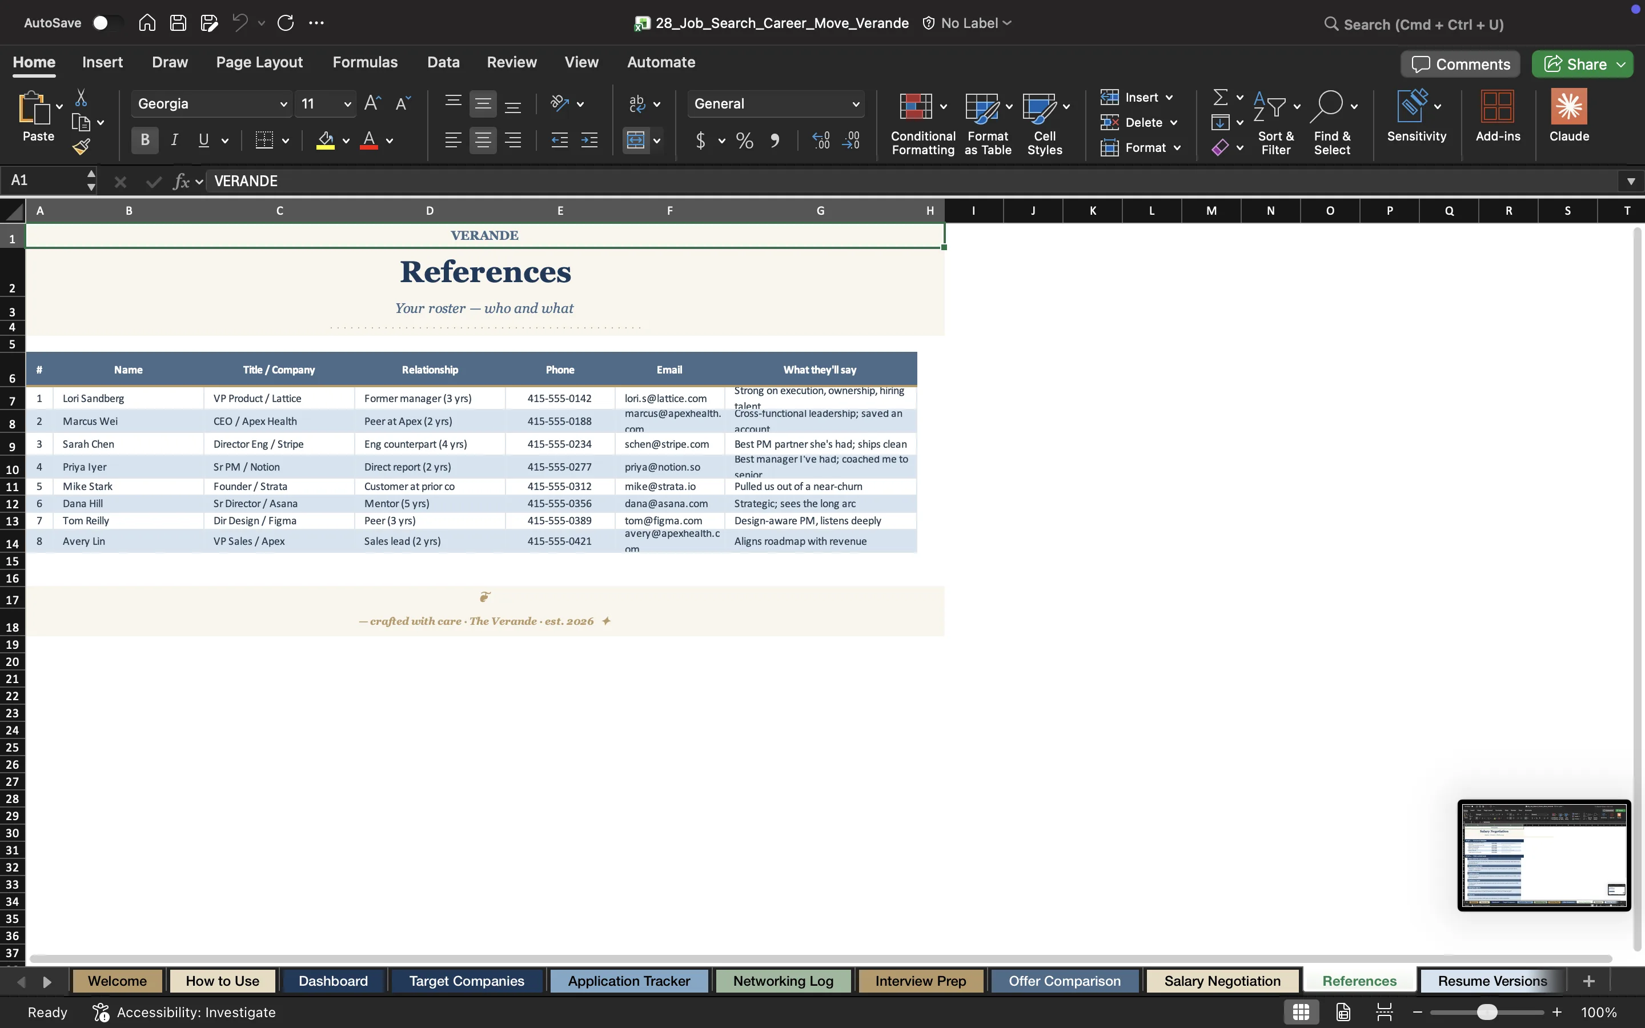1645x1028 pixels.
Task: Click the Redo icon in title bar
Action: [x=286, y=23]
